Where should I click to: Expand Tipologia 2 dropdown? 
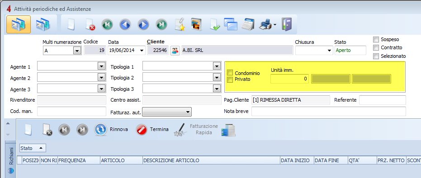click(x=217, y=78)
